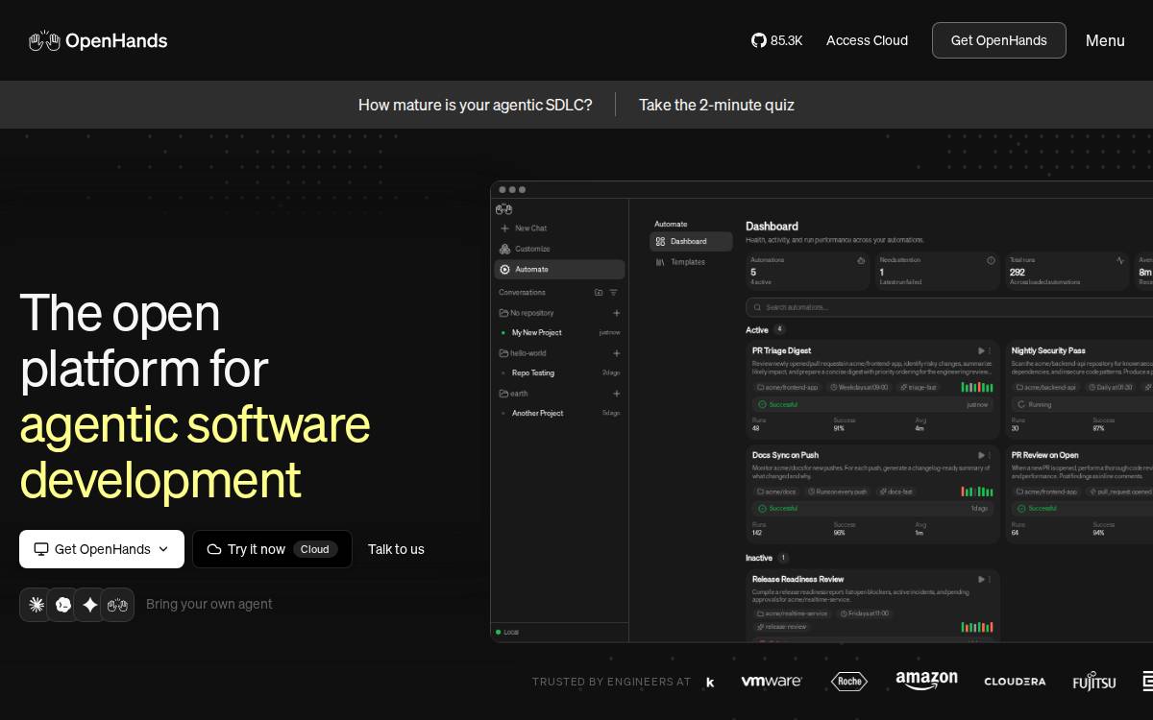1153x720 pixels.
Task: Click the Amazon logo
Action: (926, 681)
